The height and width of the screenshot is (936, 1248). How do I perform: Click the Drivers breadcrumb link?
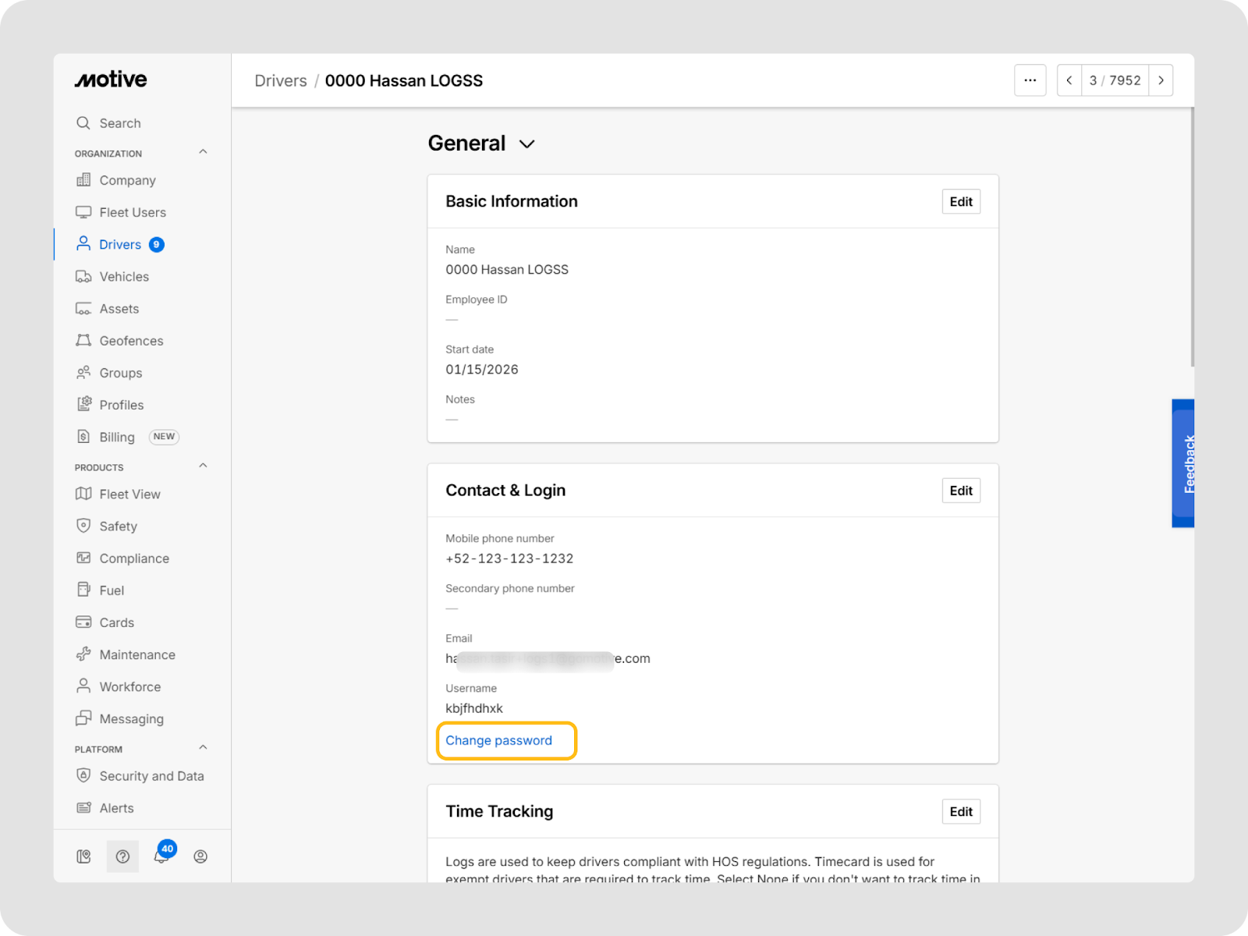tap(281, 81)
